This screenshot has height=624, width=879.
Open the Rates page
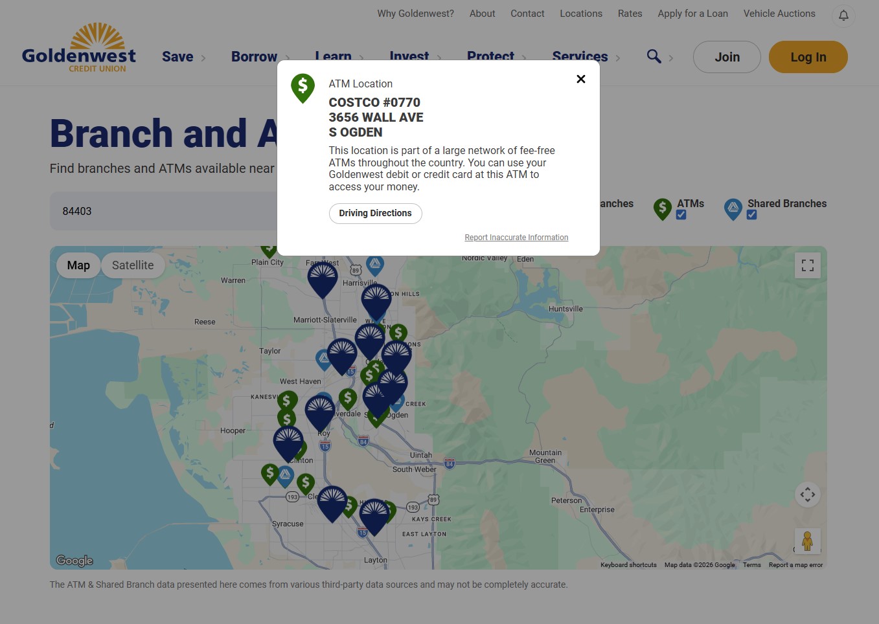pos(630,14)
